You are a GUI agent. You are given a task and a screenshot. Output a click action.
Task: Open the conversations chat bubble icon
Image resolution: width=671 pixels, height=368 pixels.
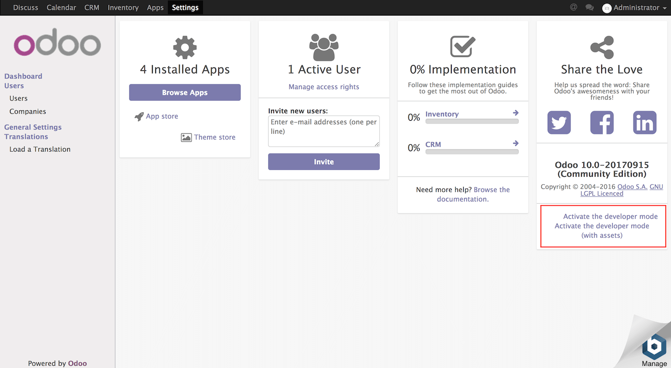pos(590,7)
